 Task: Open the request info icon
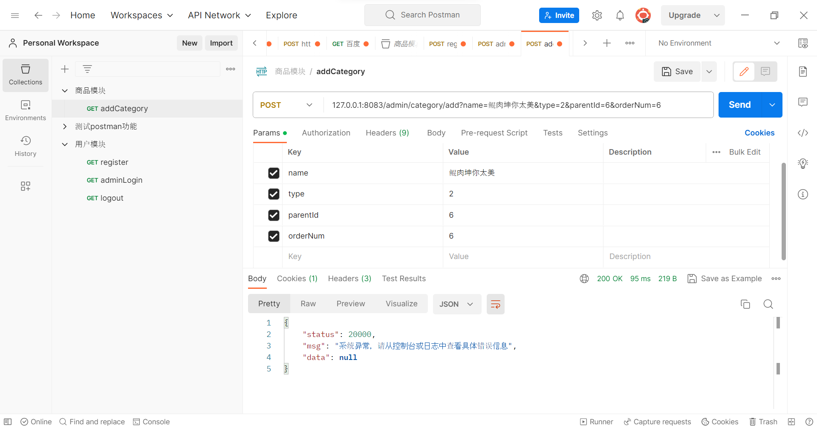pyautogui.click(x=803, y=194)
